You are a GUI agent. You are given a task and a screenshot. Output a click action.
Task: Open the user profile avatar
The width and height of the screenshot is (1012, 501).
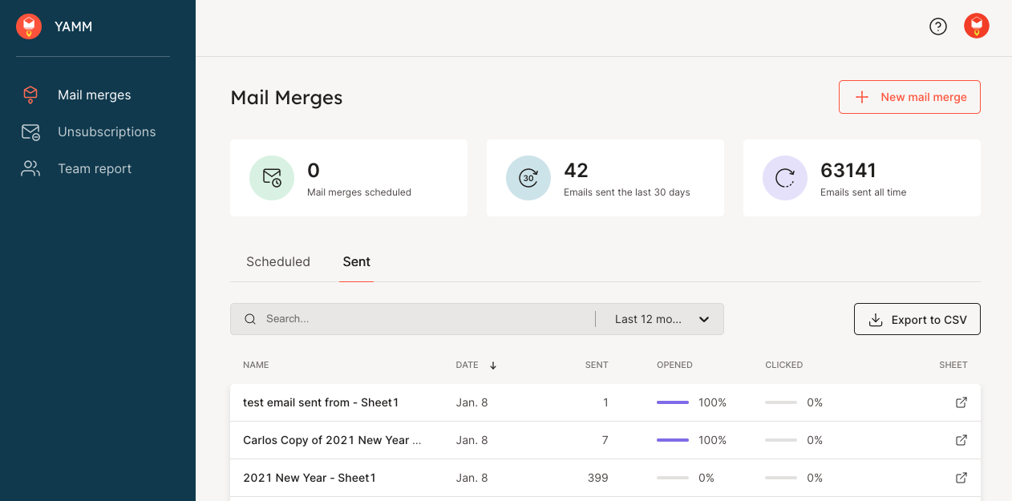point(976,26)
